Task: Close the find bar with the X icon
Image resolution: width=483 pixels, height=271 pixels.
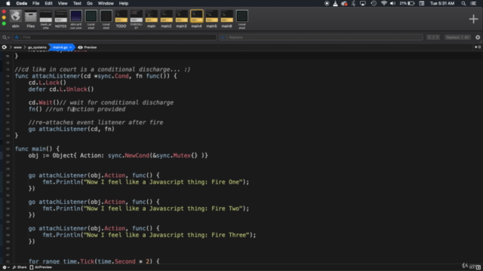Action: 478,37
